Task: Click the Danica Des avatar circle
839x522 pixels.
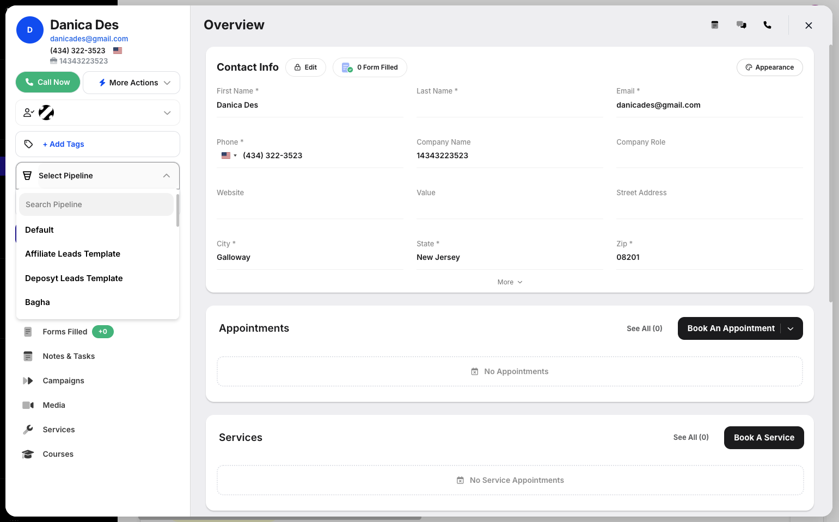Action: (x=30, y=30)
